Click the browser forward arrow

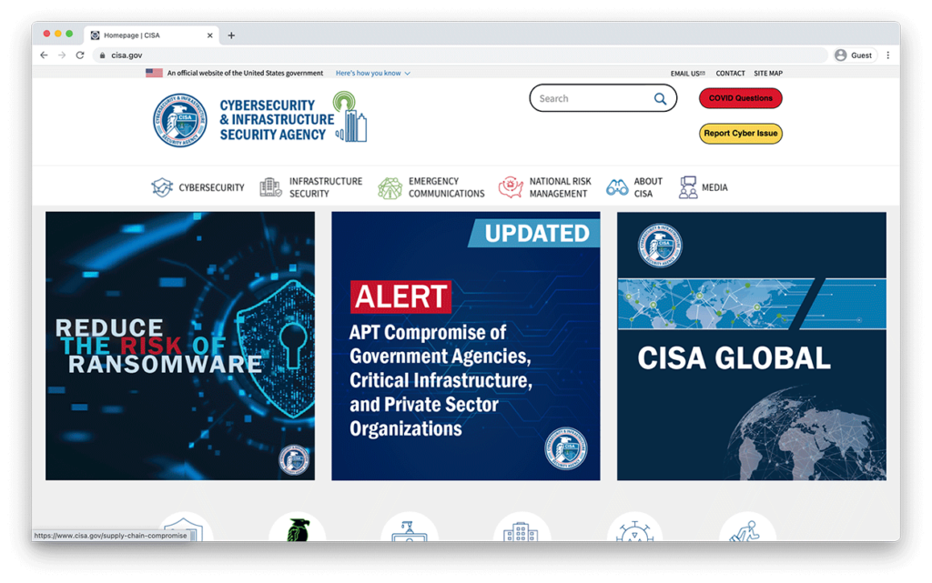(x=62, y=55)
